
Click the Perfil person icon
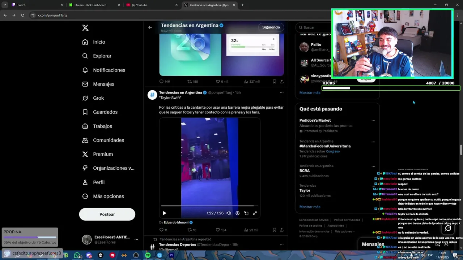[x=85, y=182]
